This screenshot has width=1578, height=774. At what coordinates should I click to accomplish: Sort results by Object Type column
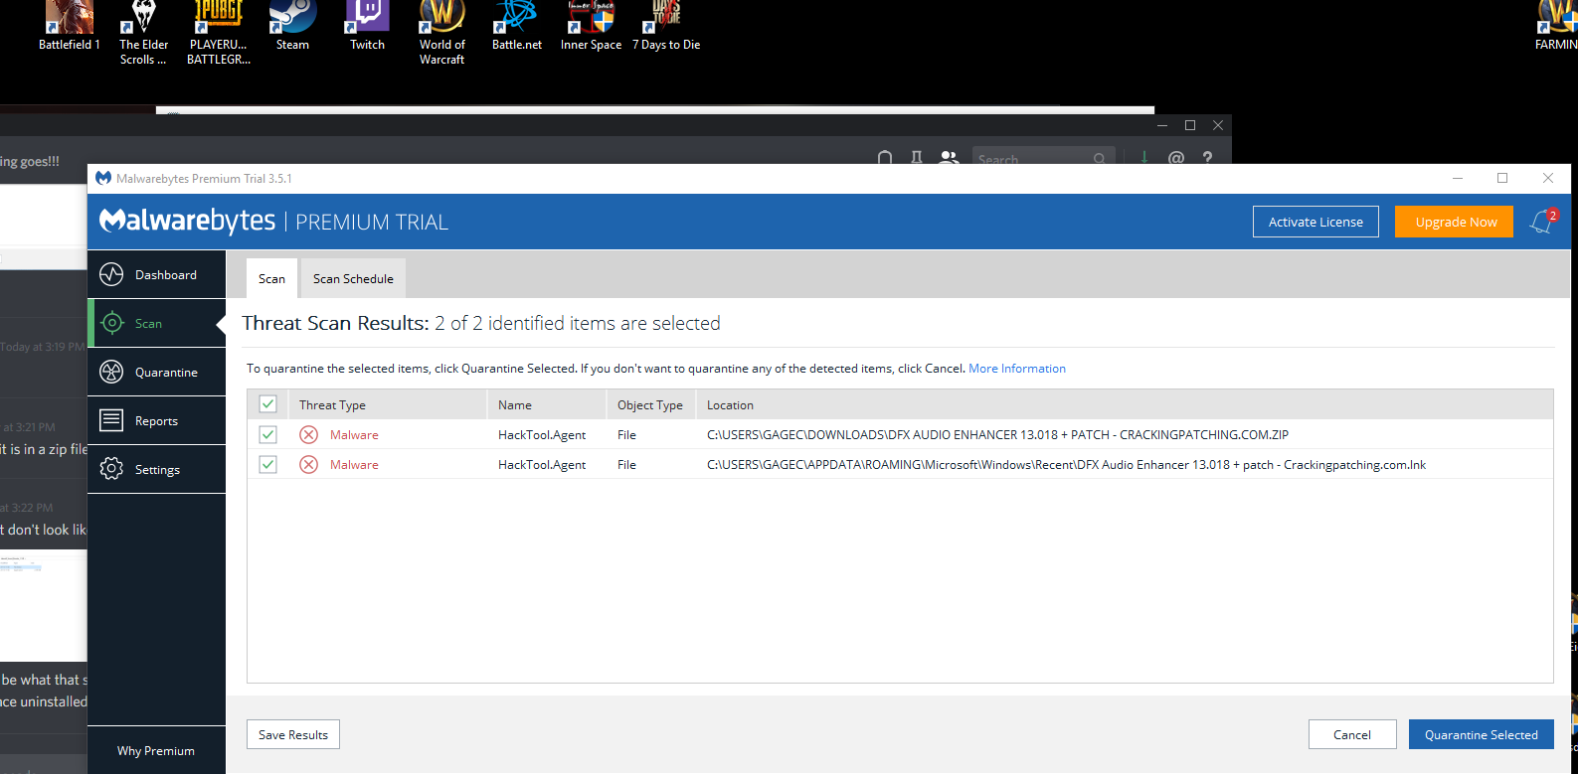pos(650,405)
